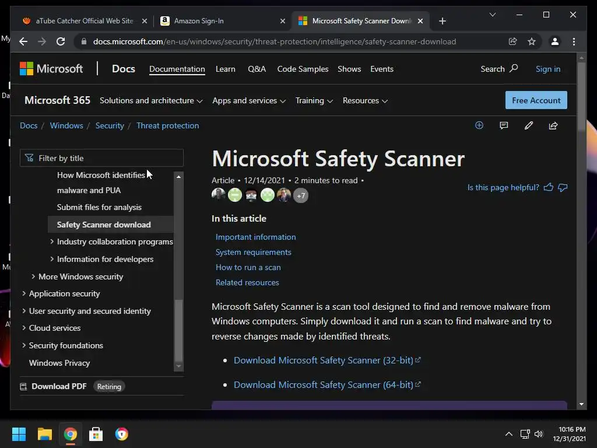Image resolution: width=597 pixels, height=448 pixels.
Task: Edit this article with pencil icon
Action: [x=528, y=125]
